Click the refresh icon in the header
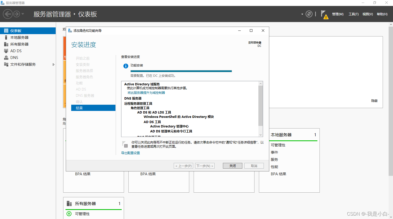This screenshot has width=393, height=219. coord(309,14)
